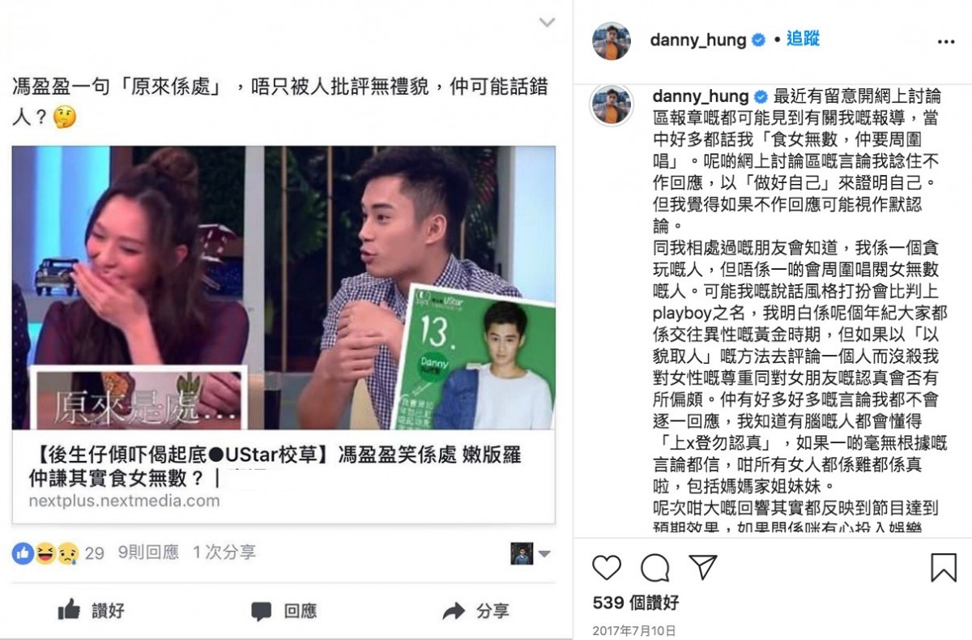View the 539 個讚好 likes list
The height and width of the screenshot is (640, 972).
(x=636, y=603)
